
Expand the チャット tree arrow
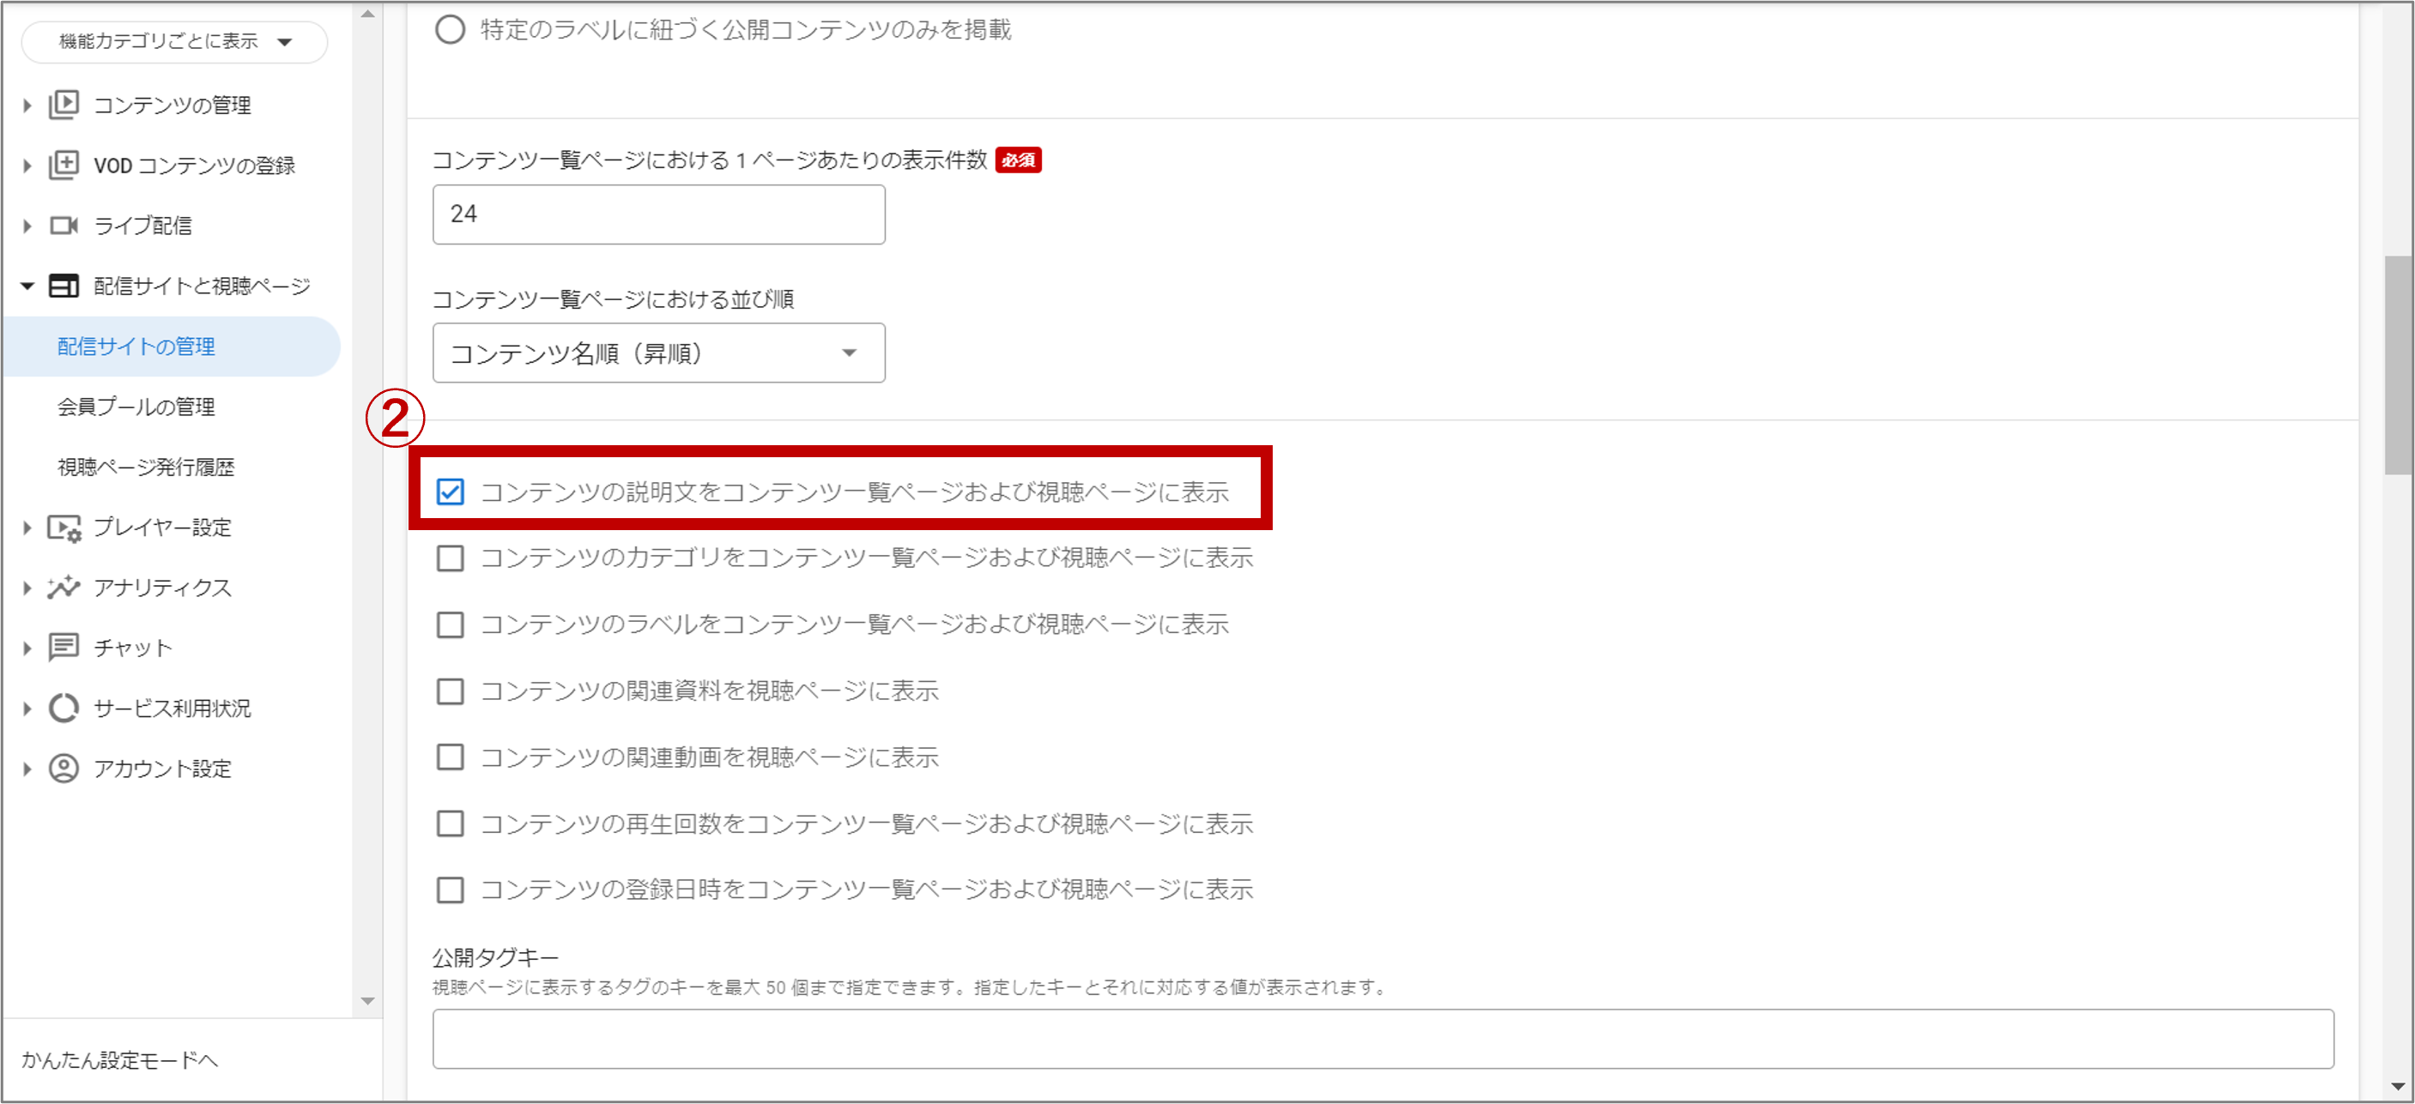coord(27,648)
